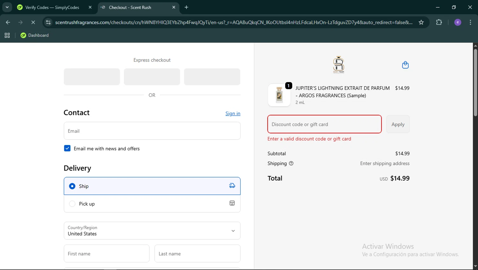Open the shopping bag cart icon
Image resolution: width=478 pixels, height=270 pixels.
point(405,65)
